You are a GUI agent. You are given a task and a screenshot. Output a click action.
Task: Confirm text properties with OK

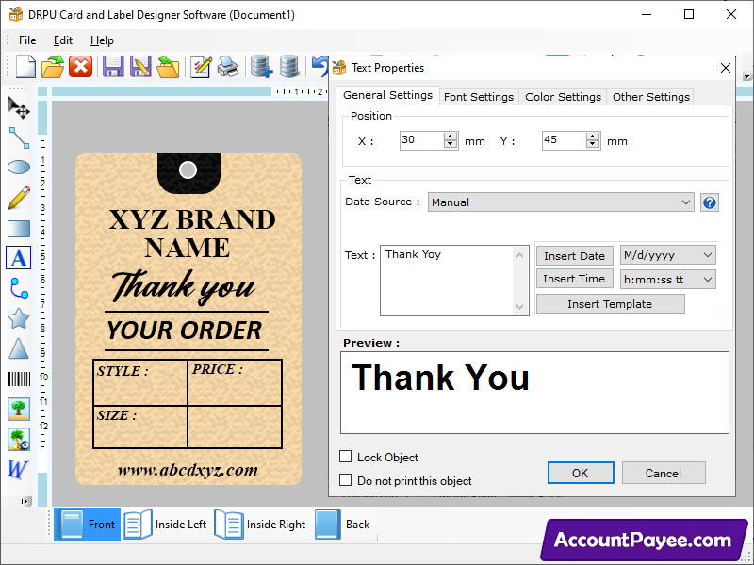tap(580, 473)
